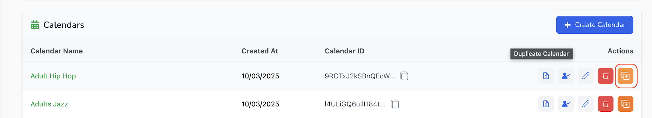Screen dimensions: 652x118
Task: Open document search icon for Adult Hip Hop
Action: click(546, 76)
